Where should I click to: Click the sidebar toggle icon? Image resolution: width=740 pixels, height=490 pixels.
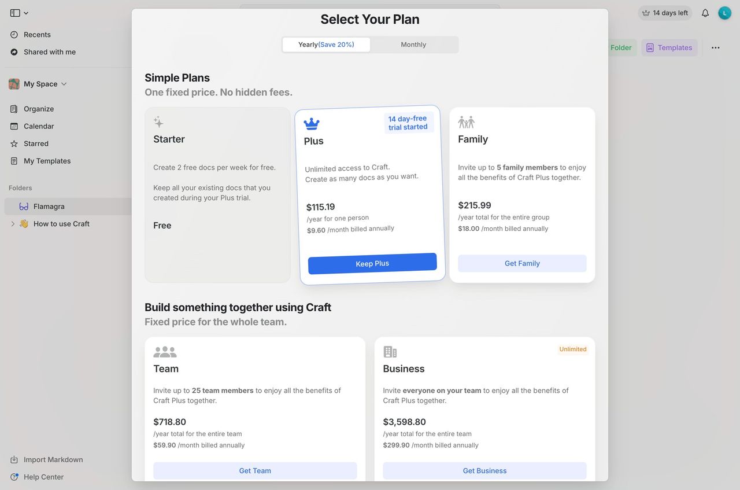click(15, 13)
